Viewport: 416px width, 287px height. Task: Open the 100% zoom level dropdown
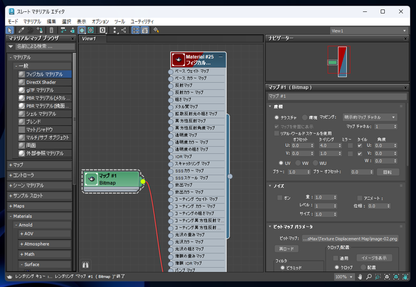coord(344,277)
